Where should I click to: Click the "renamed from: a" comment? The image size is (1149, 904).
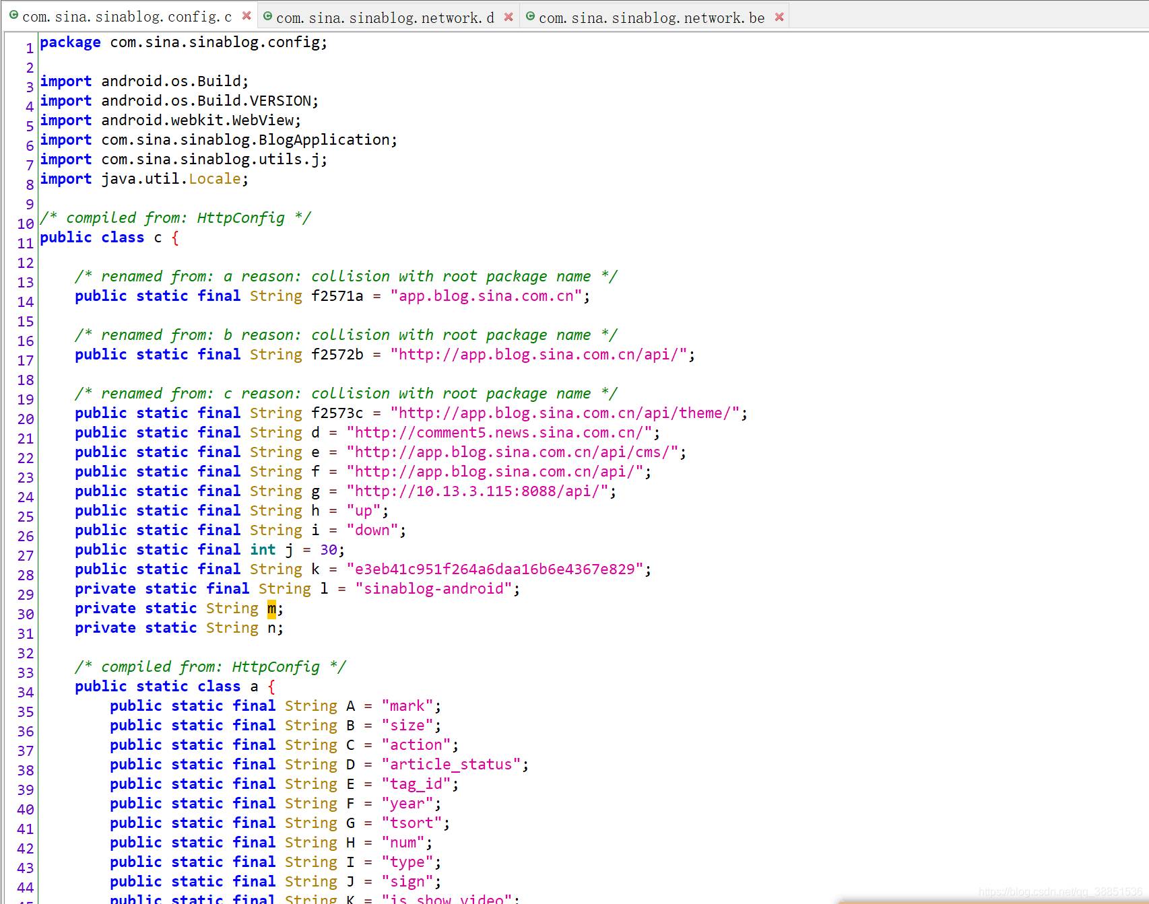(346, 277)
